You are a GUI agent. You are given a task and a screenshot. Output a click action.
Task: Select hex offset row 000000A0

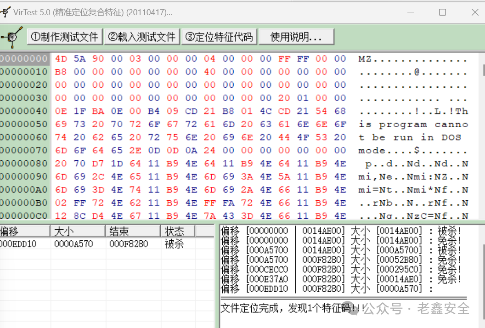point(24,190)
